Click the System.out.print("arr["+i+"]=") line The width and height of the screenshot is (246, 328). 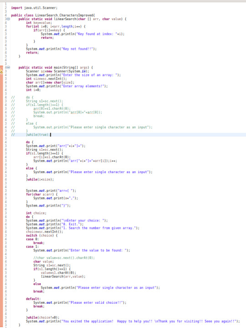(56, 146)
